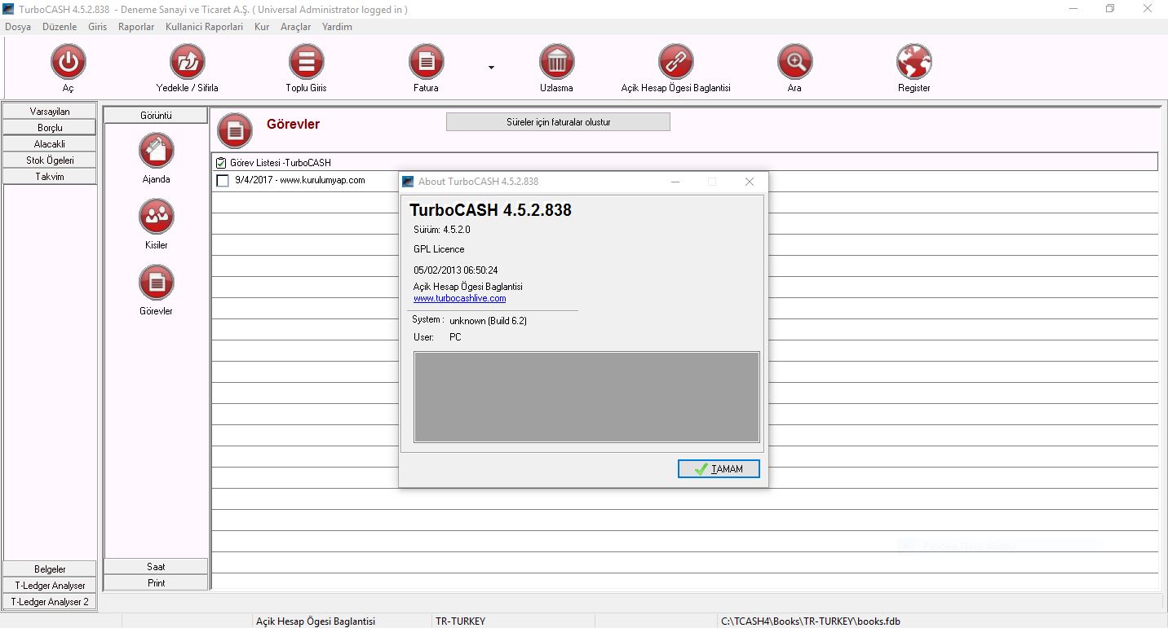Viewport: 1168px width, 628px height.
Task: Select the Borçlu panel tab
Action: pos(50,127)
